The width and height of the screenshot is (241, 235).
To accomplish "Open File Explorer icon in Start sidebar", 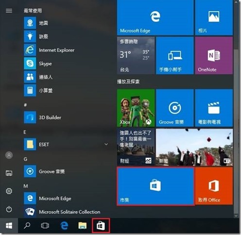I will (x=9, y=173).
